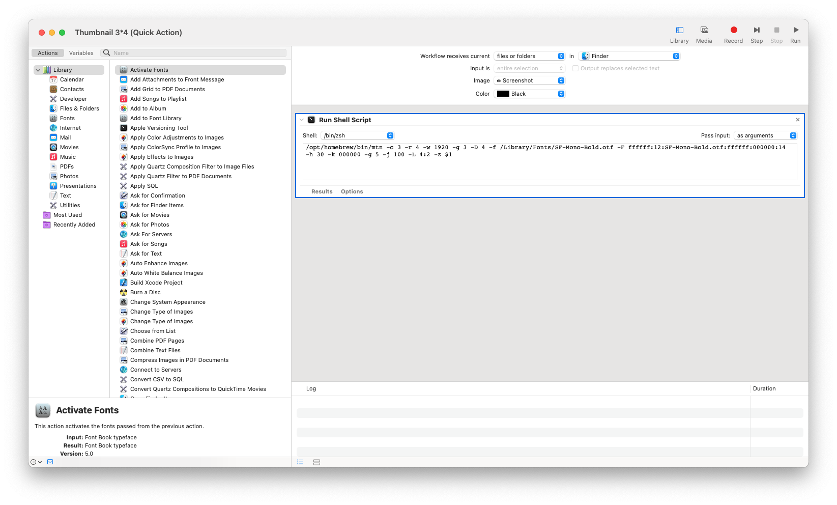The width and height of the screenshot is (837, 505).
Task: Open the Utilities category
Action: (x=70, y=205)
